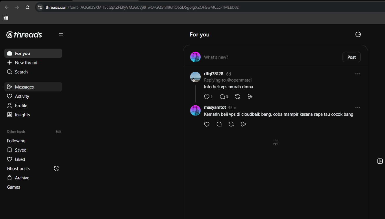The image size is (385, 219).
Task: Share rifqi78128's post via send icon
Action: [250, 97]
